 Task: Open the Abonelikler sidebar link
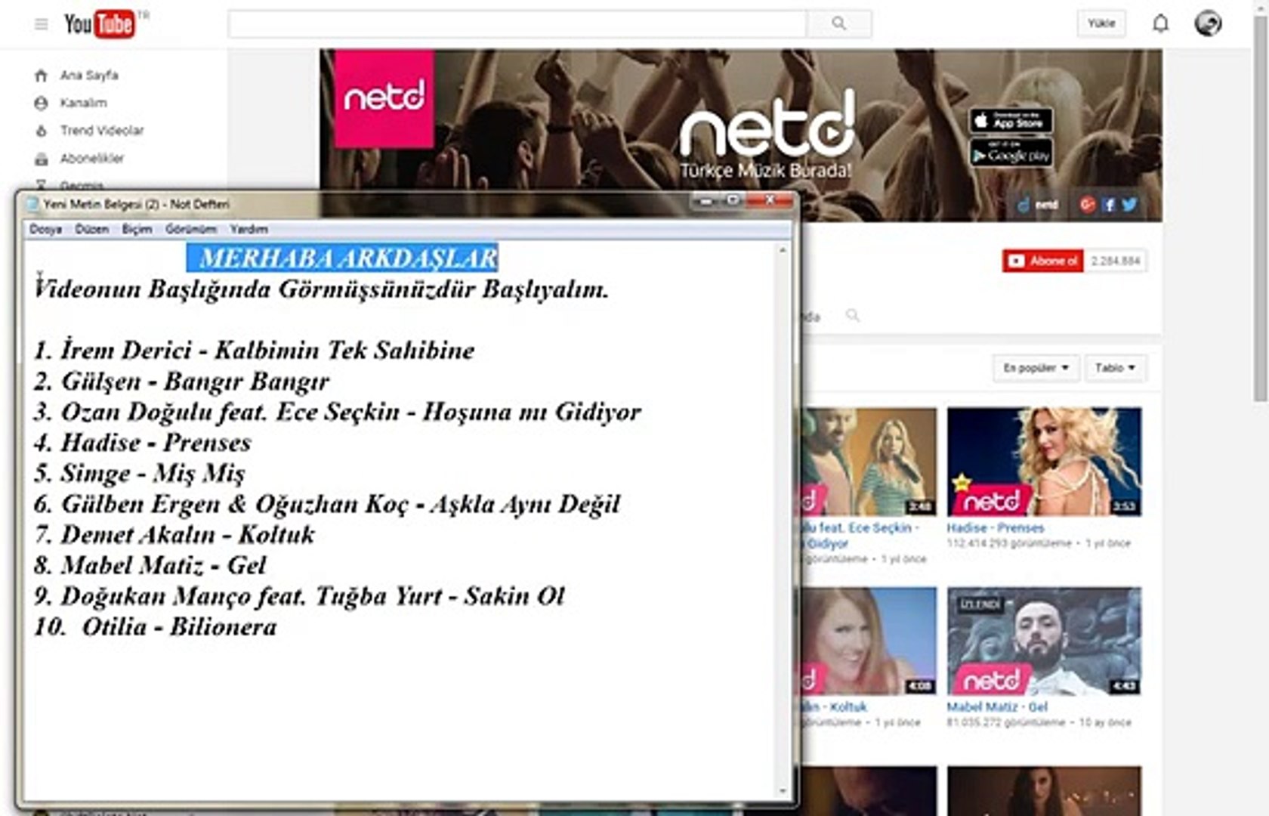(x=92, y=159)
